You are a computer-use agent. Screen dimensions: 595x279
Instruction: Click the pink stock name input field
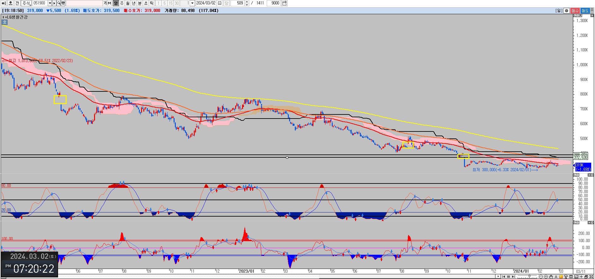pyautogui.click(x=84, y=3)
